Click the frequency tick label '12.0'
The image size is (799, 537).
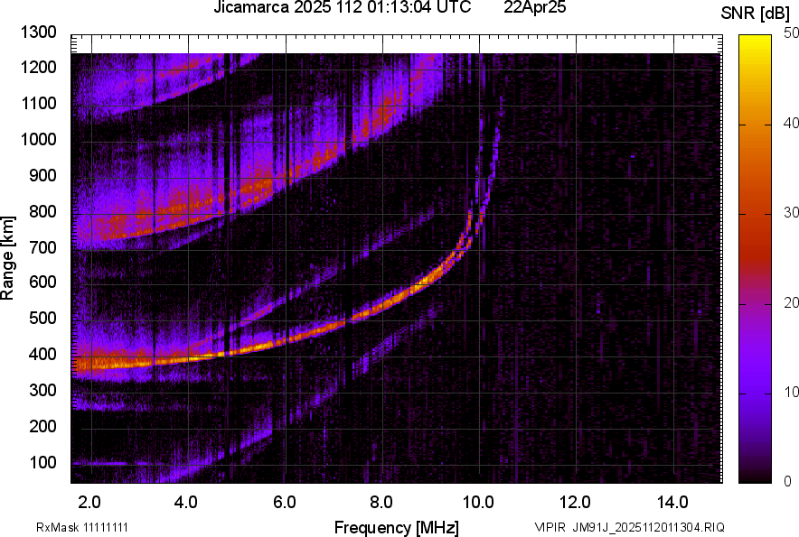576,503
